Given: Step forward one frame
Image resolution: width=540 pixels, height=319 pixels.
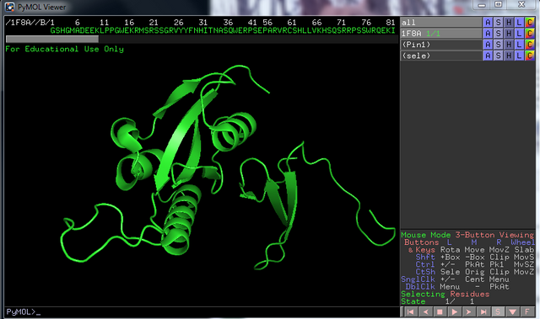Looking at the screenshot, I should (469, 311).
